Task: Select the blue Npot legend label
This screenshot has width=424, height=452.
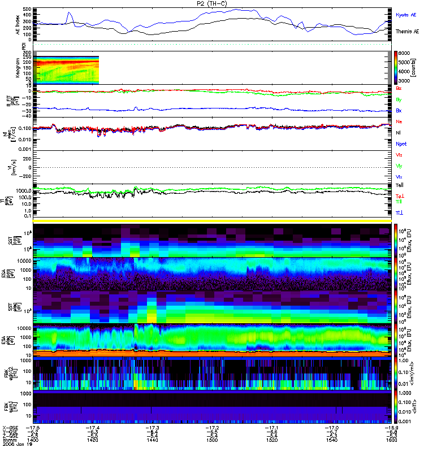Action: (401, 144)
